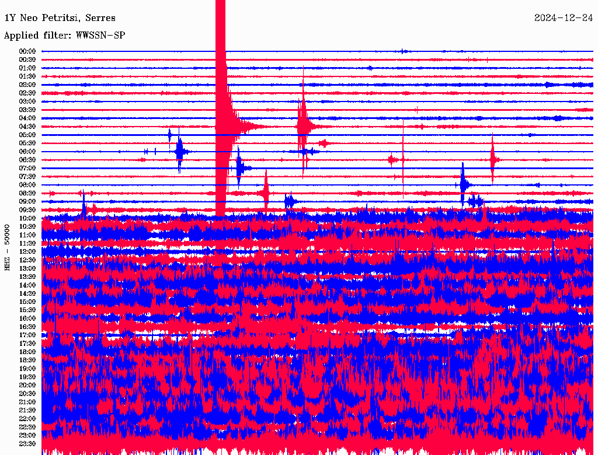Select the 19:30 time label
Screen dimensions: 598x455
(27, 377)
